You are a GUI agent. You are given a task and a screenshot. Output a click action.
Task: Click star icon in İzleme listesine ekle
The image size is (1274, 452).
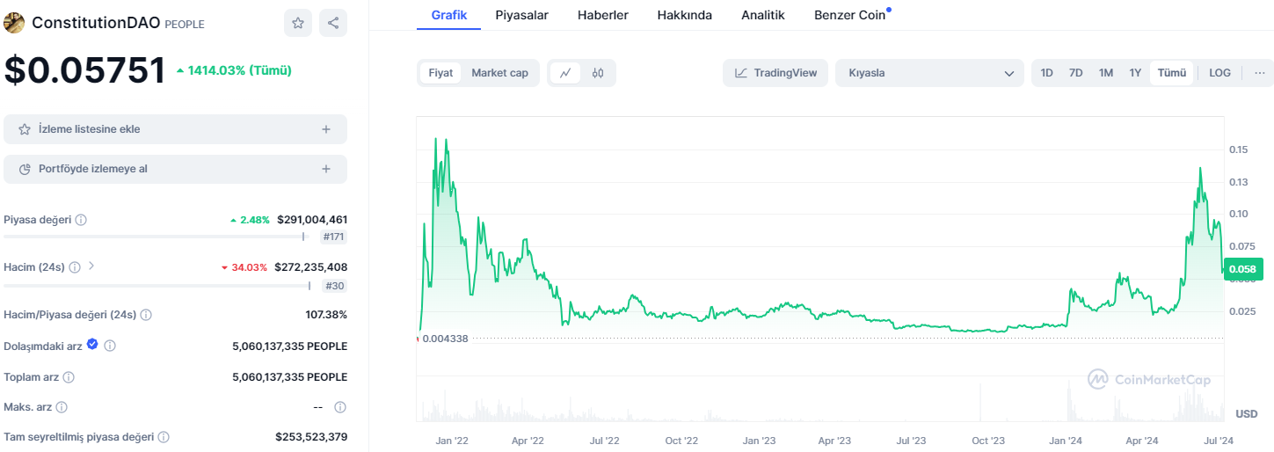click(25, 129)
